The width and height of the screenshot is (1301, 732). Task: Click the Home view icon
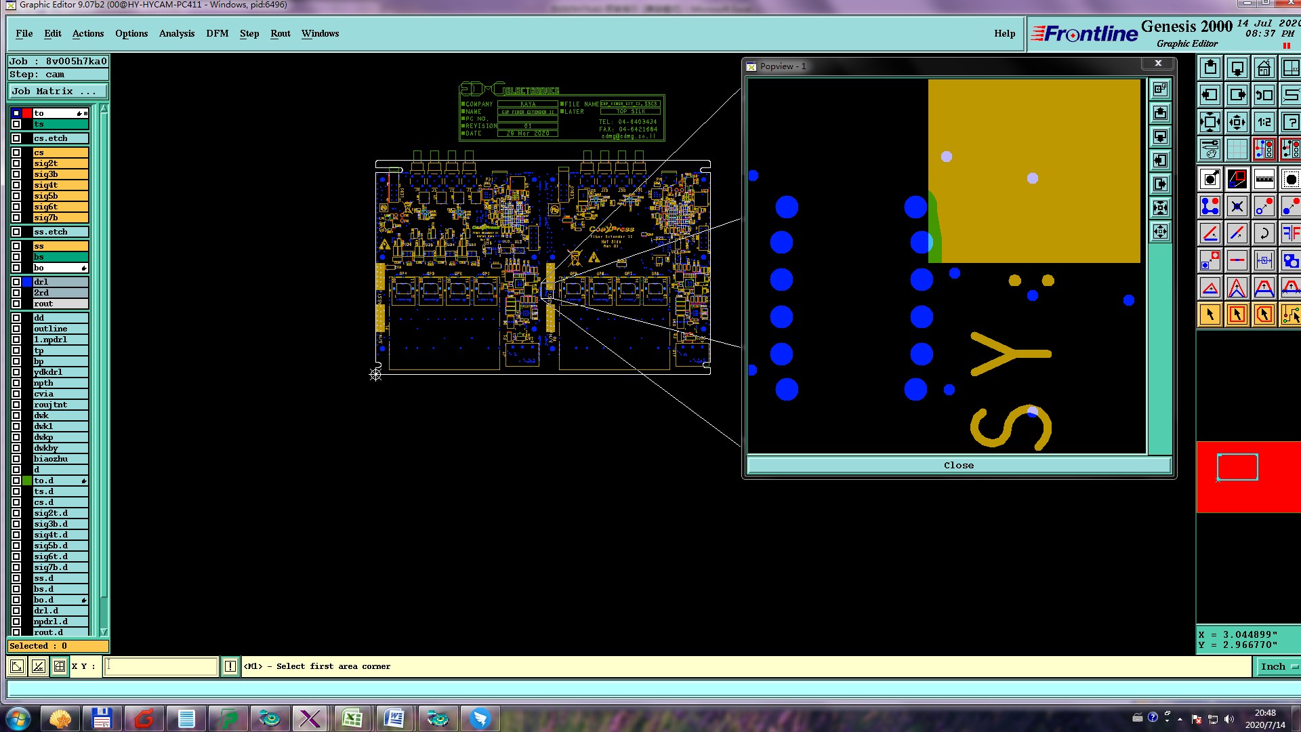pos(1264,68)
